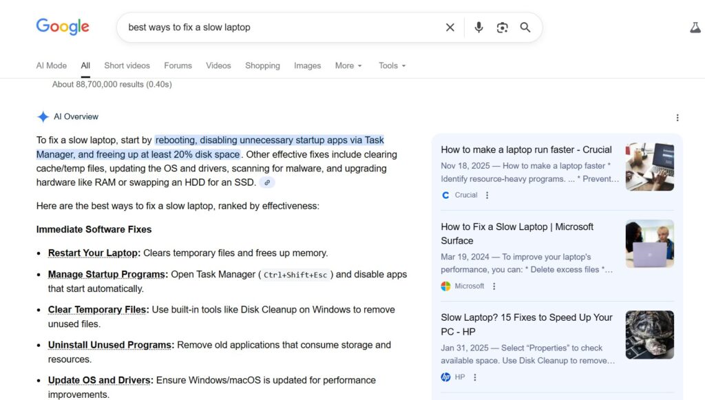Click the HP favicon on the source card
The width and height of the screenshot is (705, 400).
pyautogui.click(x=445, y=377)
